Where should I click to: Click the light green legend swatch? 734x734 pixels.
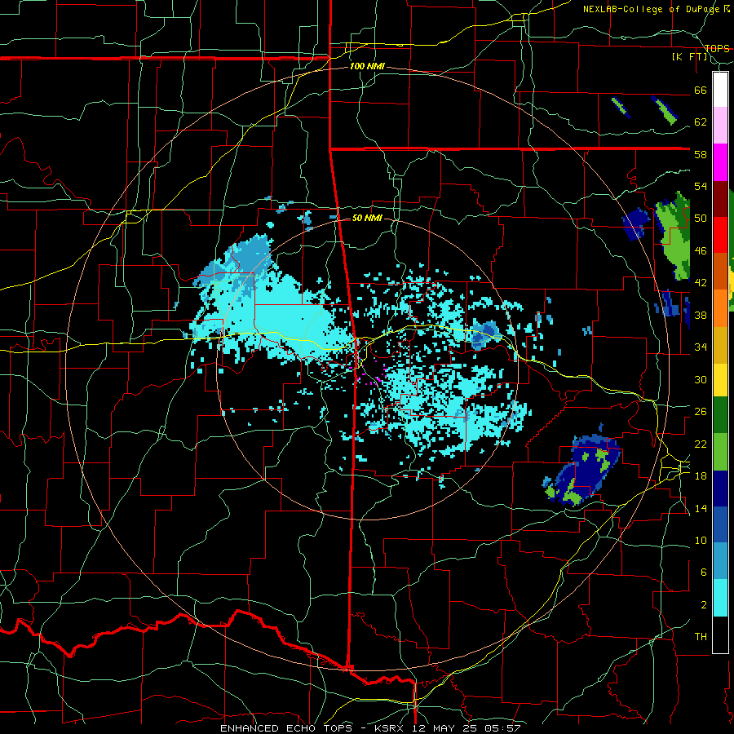click(720, 452)
